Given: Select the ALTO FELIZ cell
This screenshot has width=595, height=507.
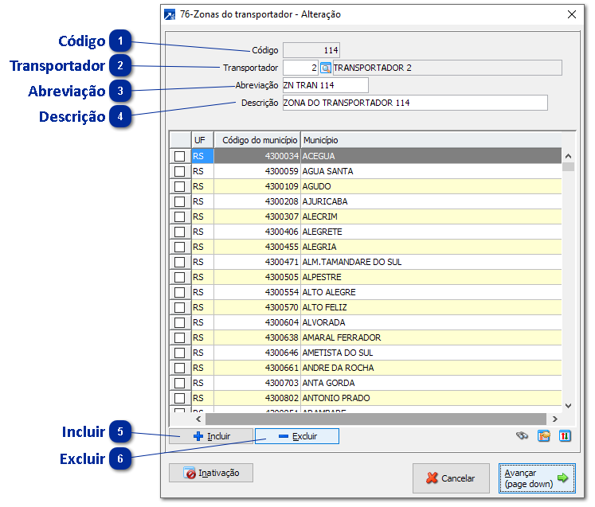Looking at the screenshot, I should (x=431, y=307).
